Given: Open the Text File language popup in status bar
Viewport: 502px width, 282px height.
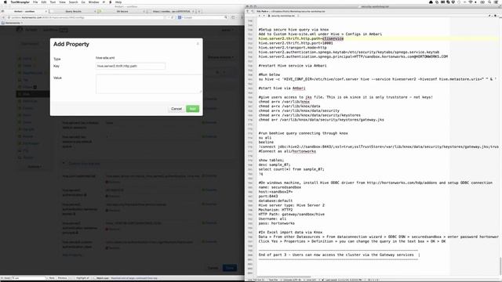Looking at the screenshot, I should (273, 280).
